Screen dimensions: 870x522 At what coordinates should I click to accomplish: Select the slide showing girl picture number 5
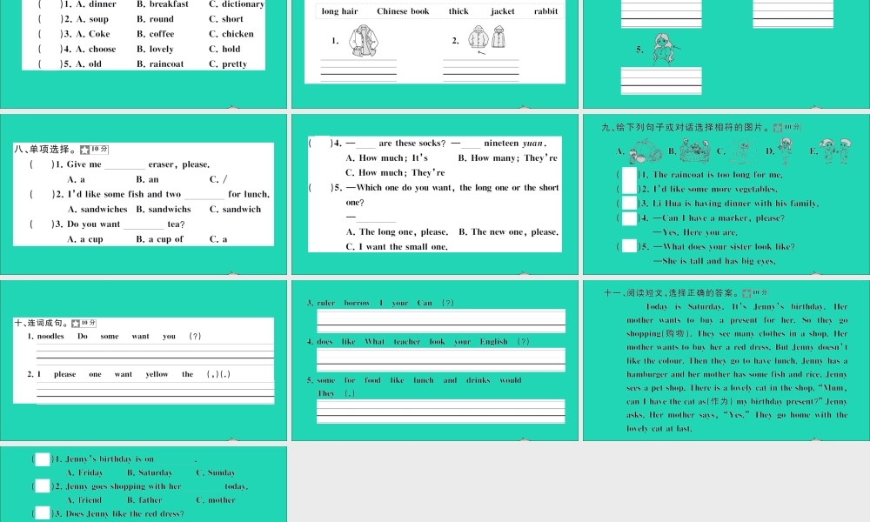point(726,54)
